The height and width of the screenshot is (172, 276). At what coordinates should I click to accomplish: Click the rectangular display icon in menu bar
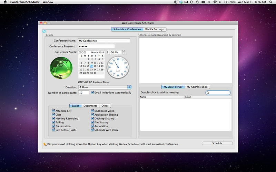click(186, 2)
